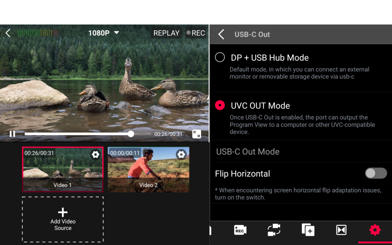Start recording with the REC button in the preview
The width and height of the screenshot is (392, 245).
click(x=196, y=33)
